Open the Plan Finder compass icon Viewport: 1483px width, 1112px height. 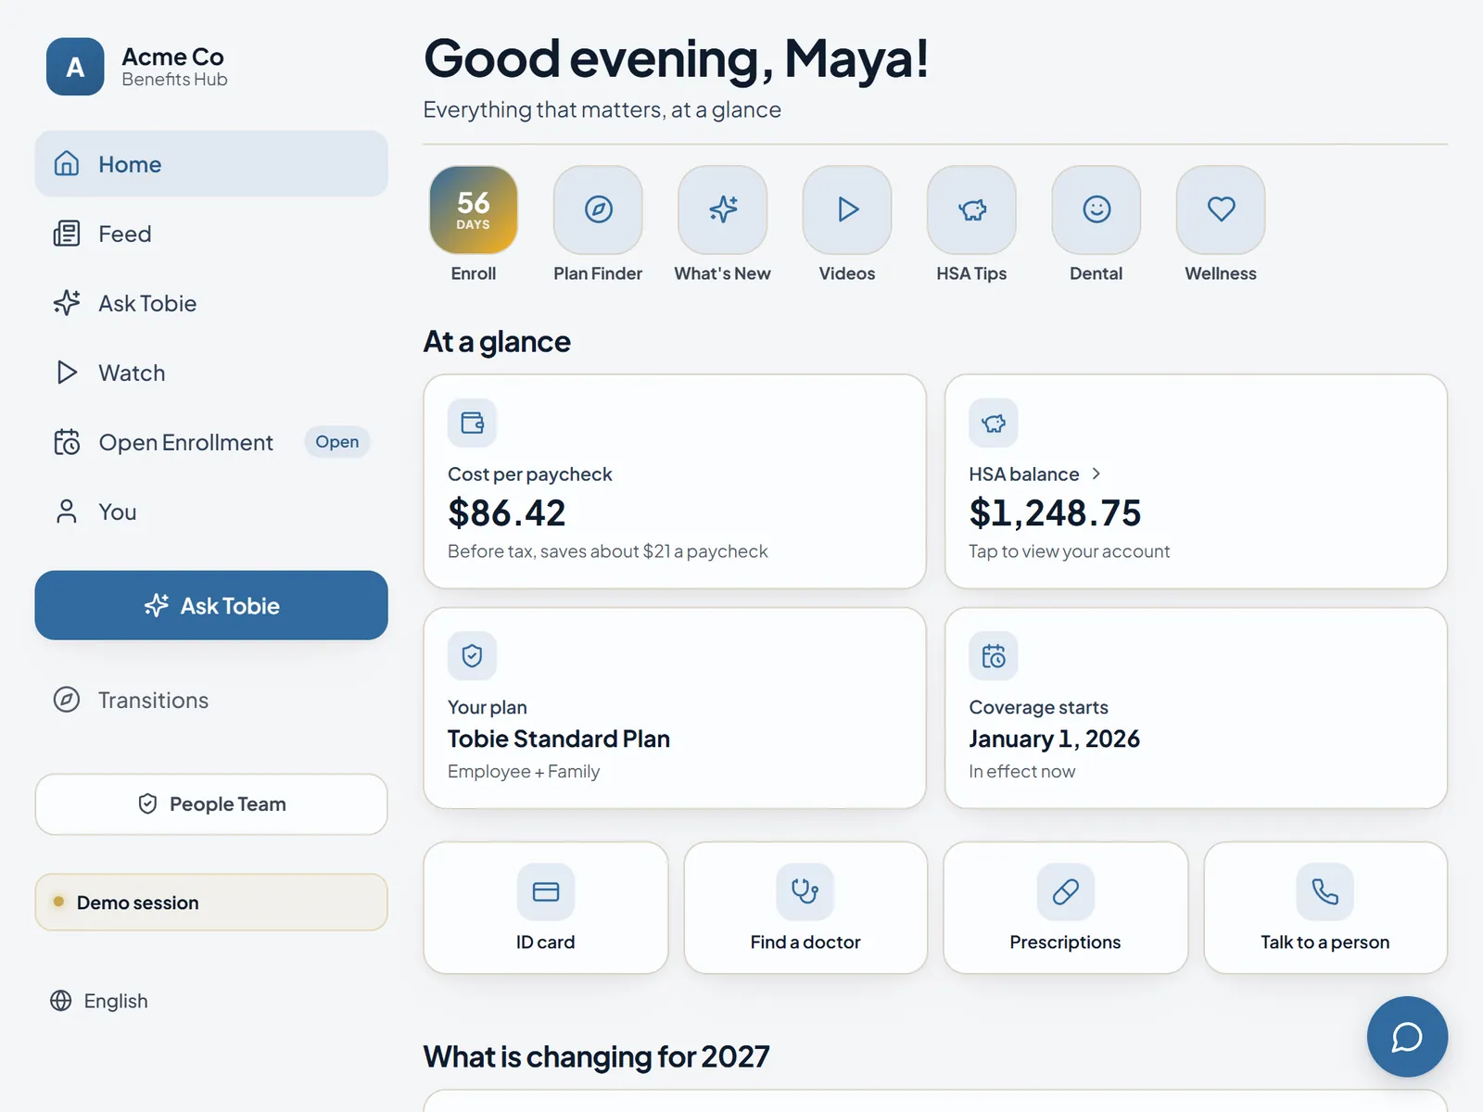[x=598, y=209]
